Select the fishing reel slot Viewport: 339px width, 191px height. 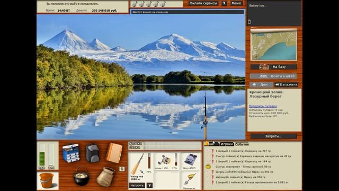point(167,161)
